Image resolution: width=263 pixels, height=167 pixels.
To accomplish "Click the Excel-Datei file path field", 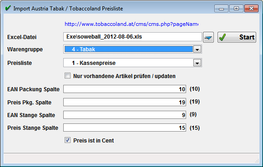I will 132,37.
